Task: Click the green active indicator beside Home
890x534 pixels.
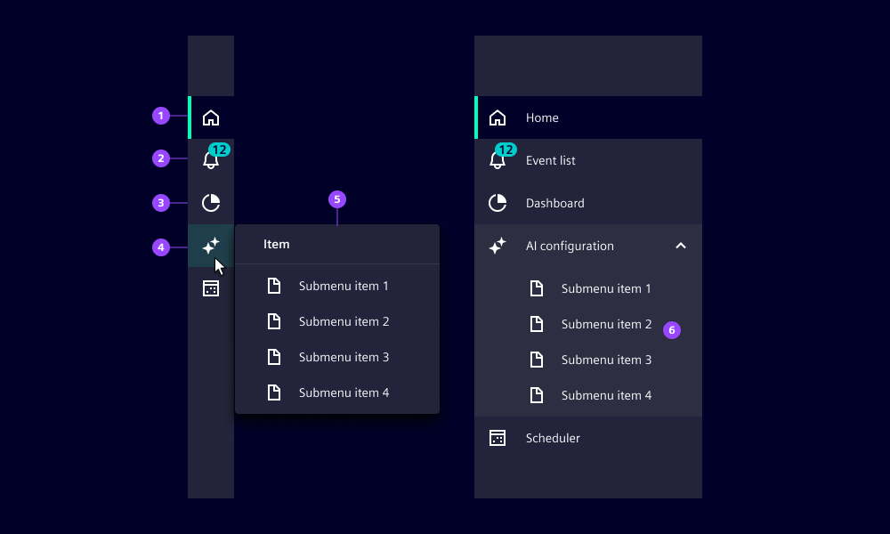Action: [477, 117]
